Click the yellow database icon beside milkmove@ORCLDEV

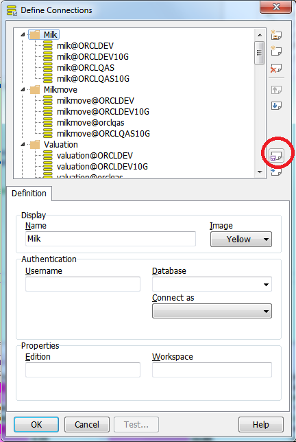pyautogui.click(x=48, y=101)
